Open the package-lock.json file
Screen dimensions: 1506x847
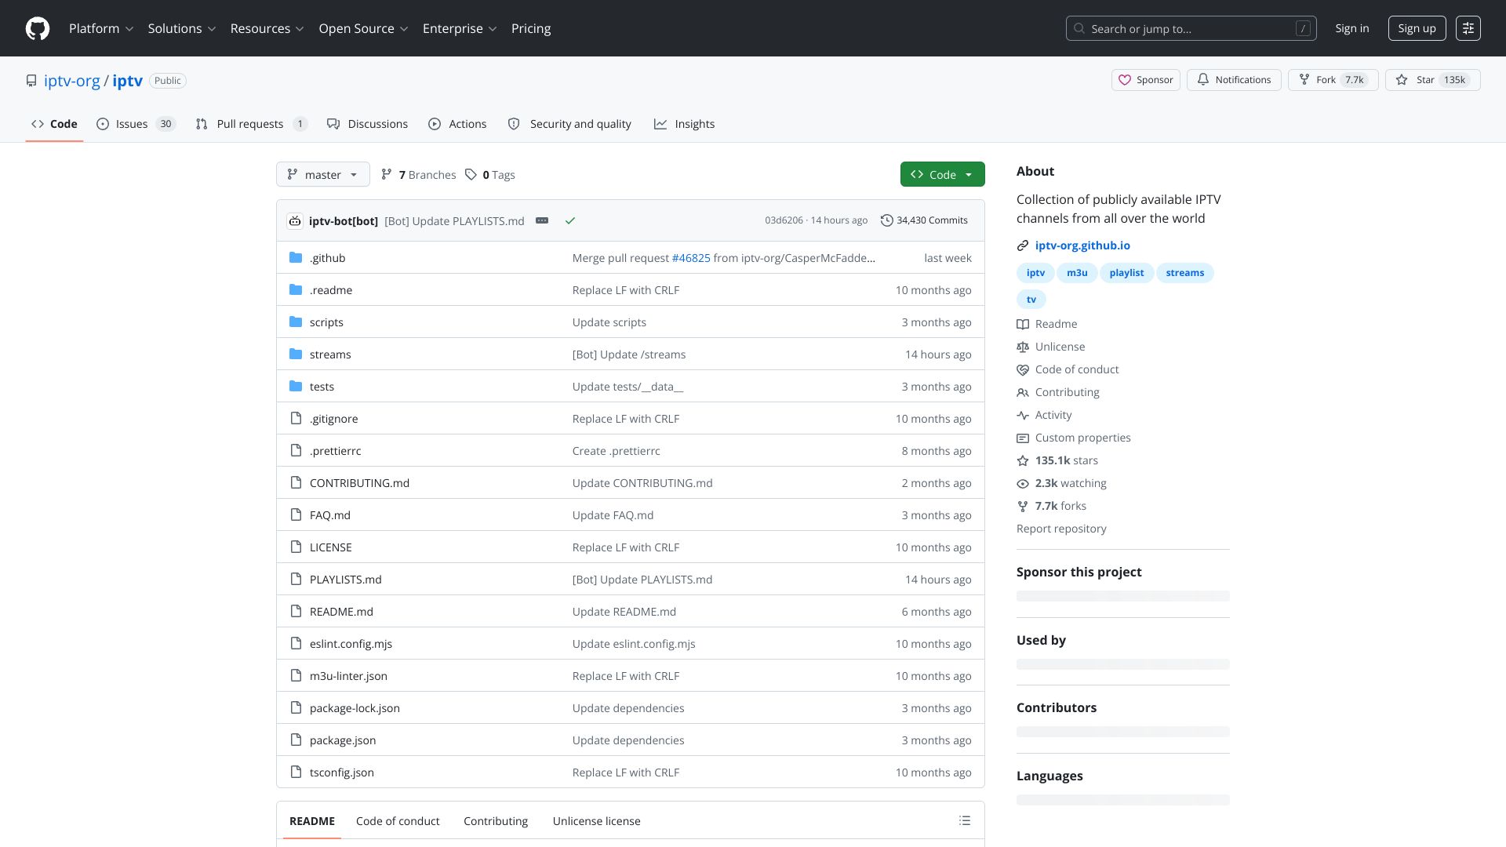coord(355,707)
